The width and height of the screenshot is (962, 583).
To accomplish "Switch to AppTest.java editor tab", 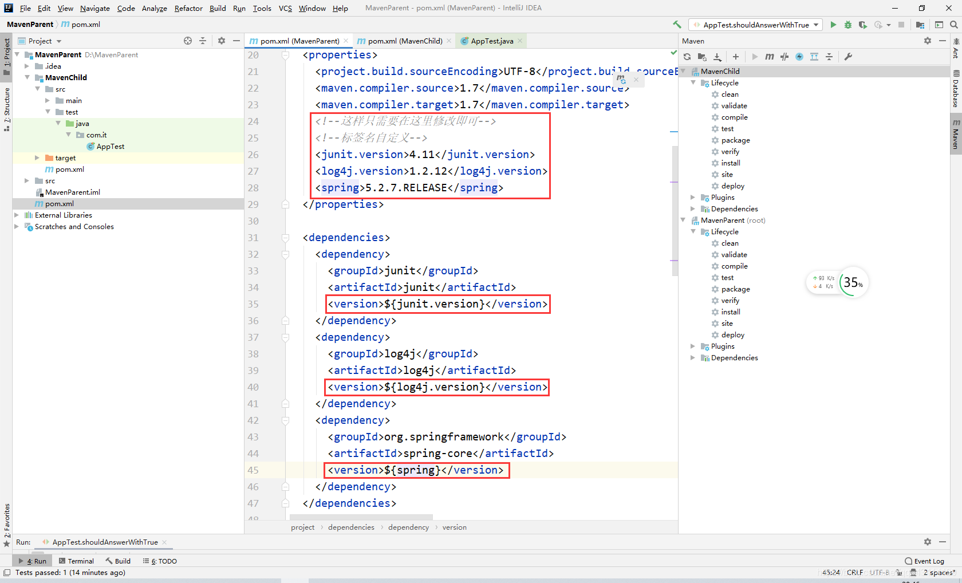I will coord(491,41).
